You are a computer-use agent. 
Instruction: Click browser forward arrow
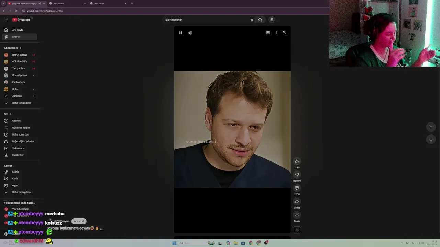[10, 11]
